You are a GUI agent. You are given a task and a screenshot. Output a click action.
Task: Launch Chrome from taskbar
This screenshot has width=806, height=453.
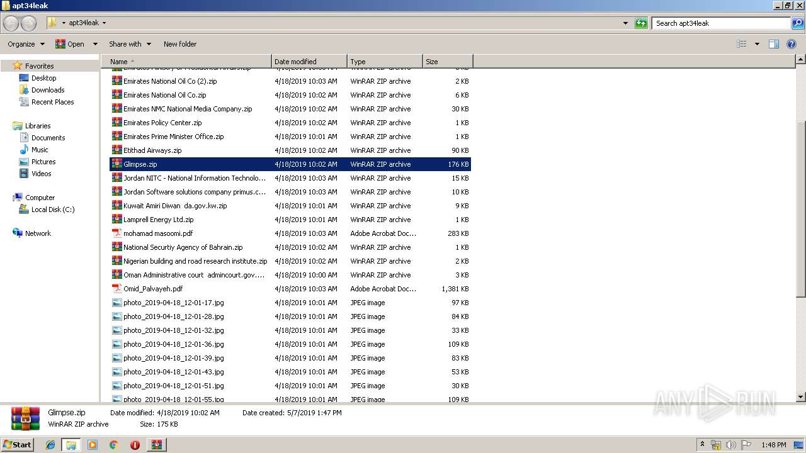[113, 445]
